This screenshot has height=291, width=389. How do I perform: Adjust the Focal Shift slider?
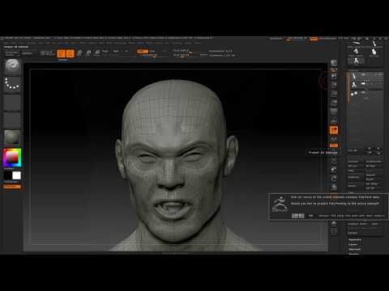tap(184, 51)
